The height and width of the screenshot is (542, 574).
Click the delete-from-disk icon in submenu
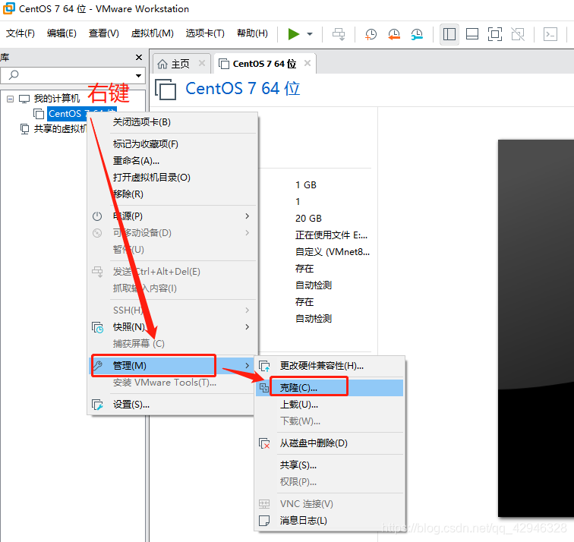pyautogui.click(x=264, y=443)
